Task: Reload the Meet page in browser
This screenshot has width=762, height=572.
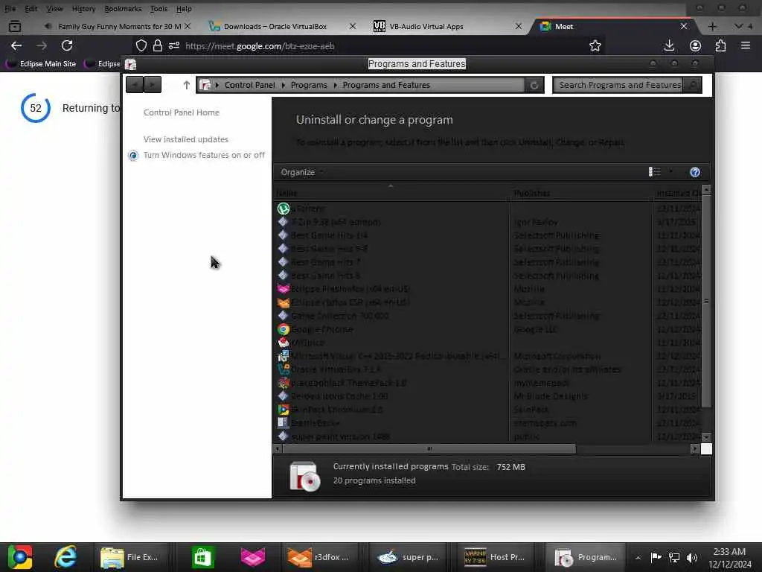Action: 67,45
